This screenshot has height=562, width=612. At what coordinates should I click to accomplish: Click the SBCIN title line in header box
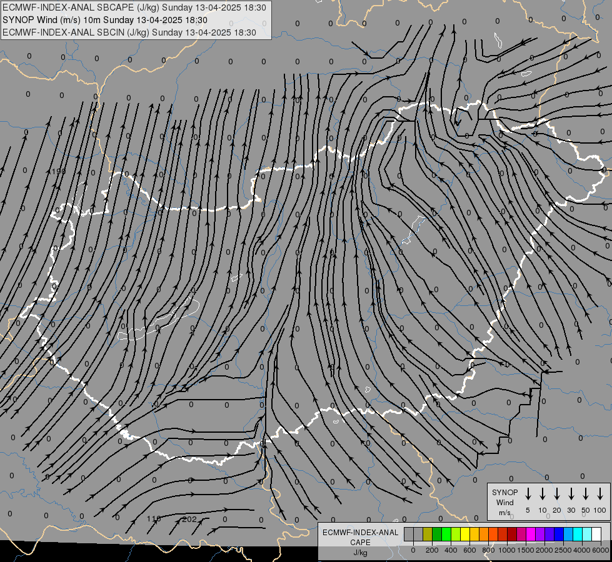point(129,32)
